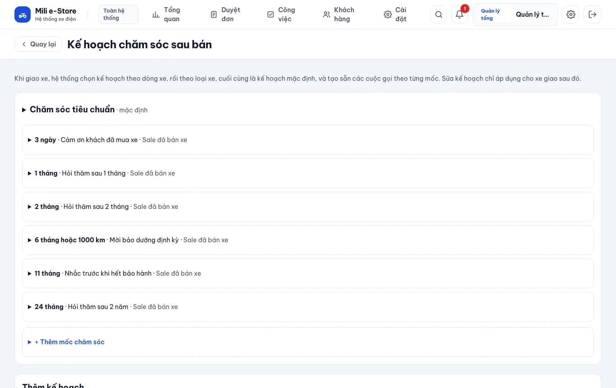
Task: Expand the 3 ngày milestone row
Action: (x=308, y=140)
